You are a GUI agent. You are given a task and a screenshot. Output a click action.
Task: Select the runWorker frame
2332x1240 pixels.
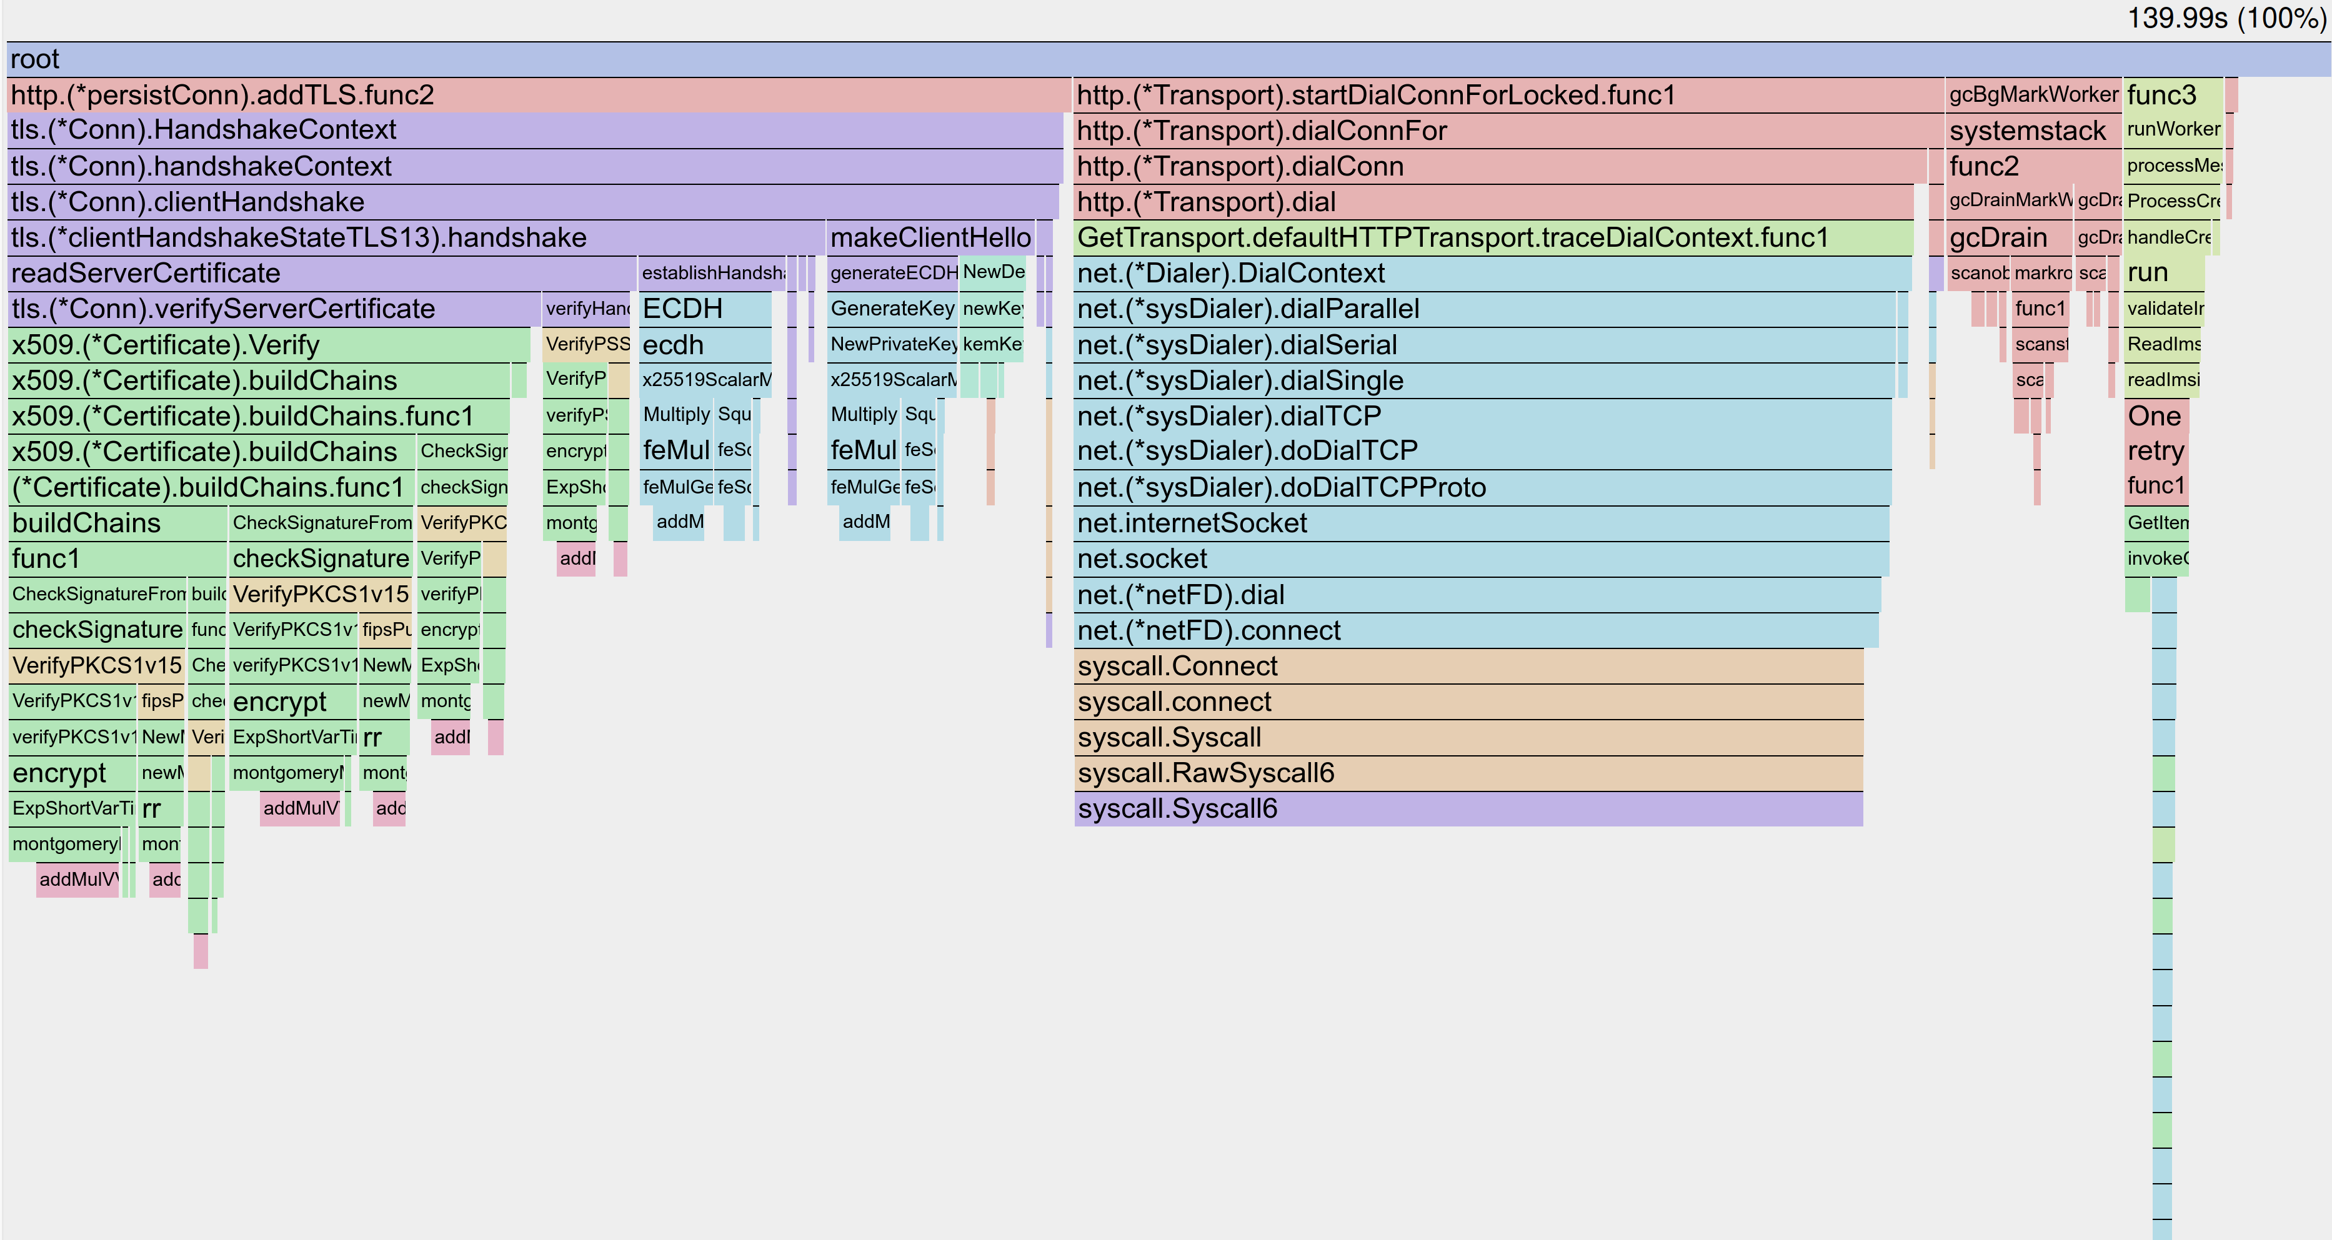(2173, 131)
